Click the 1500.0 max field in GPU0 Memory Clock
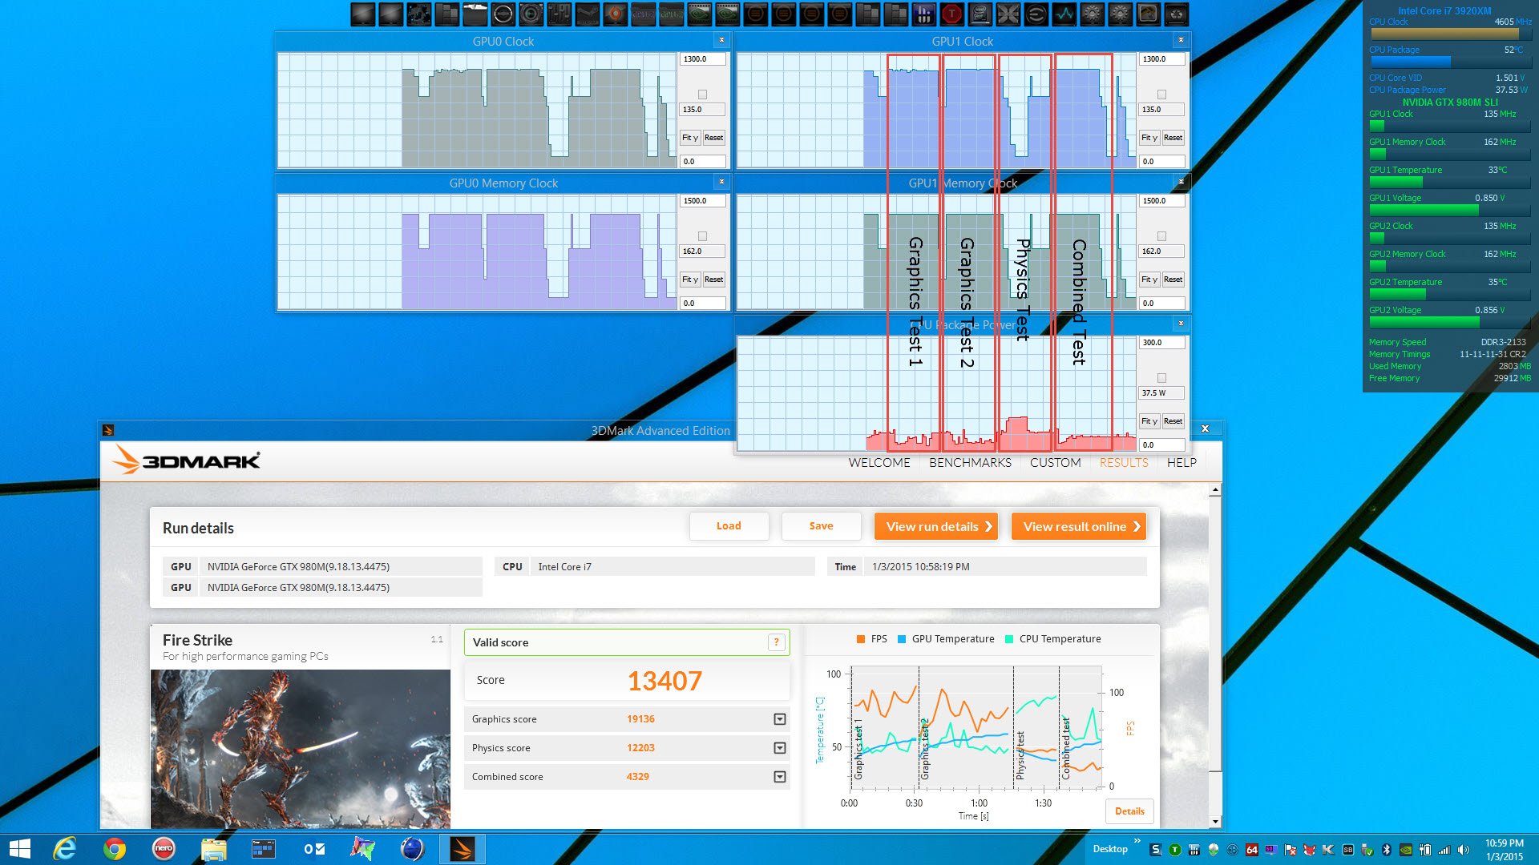This screenshot has width=1539, height=865. pyautogui.click(x=703, y=201)
